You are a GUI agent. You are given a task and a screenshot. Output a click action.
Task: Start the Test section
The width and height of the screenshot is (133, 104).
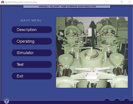(x=32, y=64)
